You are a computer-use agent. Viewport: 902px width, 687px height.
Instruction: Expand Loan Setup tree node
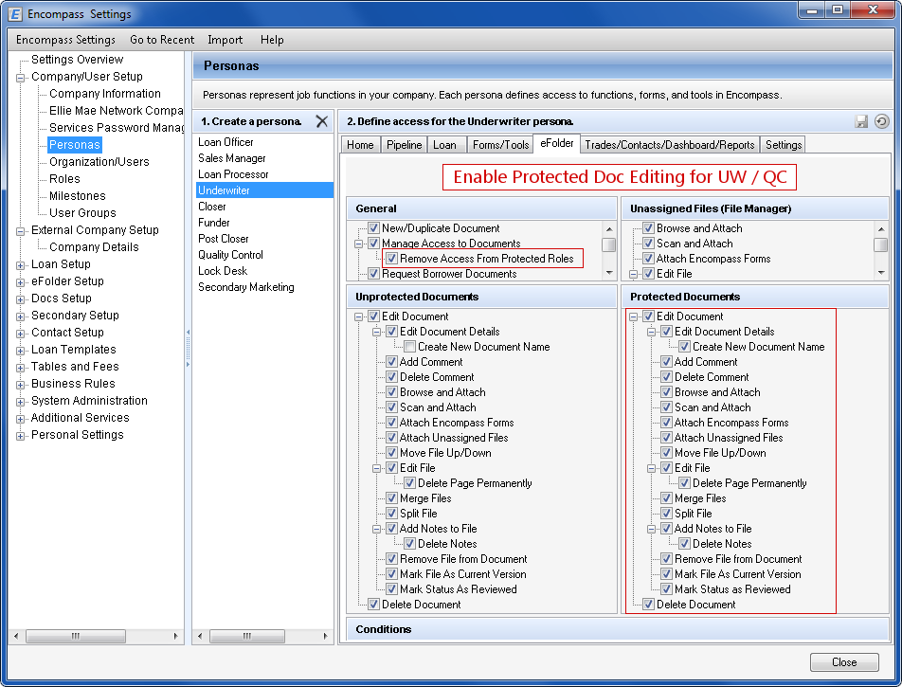point(20,265)
